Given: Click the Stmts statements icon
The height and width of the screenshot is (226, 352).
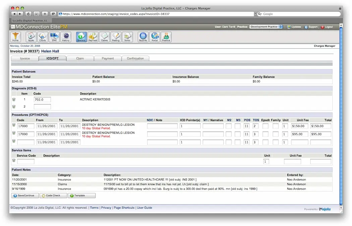Looking at the screenshot, I should click(x=128, y=37).
